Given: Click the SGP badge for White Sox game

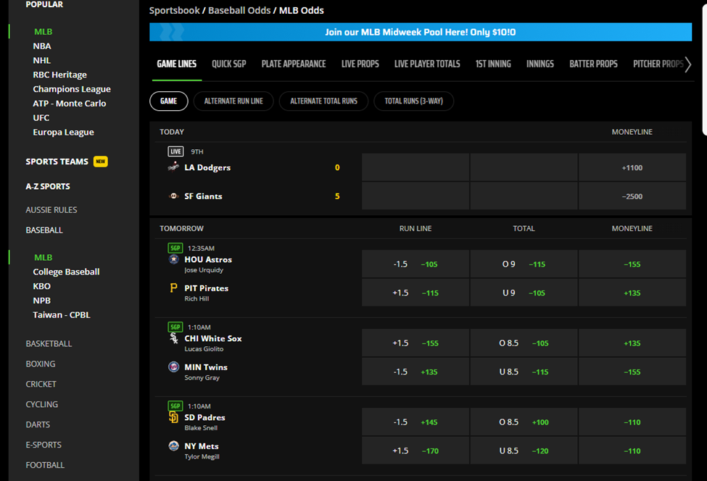Looking at the screenshot, I should coord(175,327).
